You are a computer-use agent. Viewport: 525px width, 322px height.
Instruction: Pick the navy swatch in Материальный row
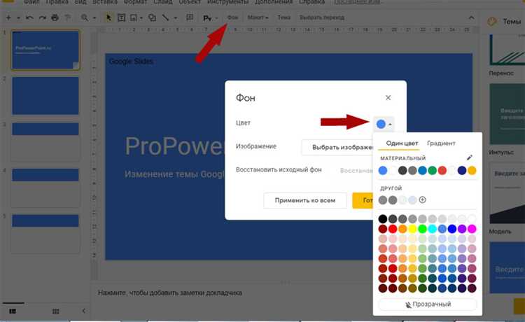[462, 171]
